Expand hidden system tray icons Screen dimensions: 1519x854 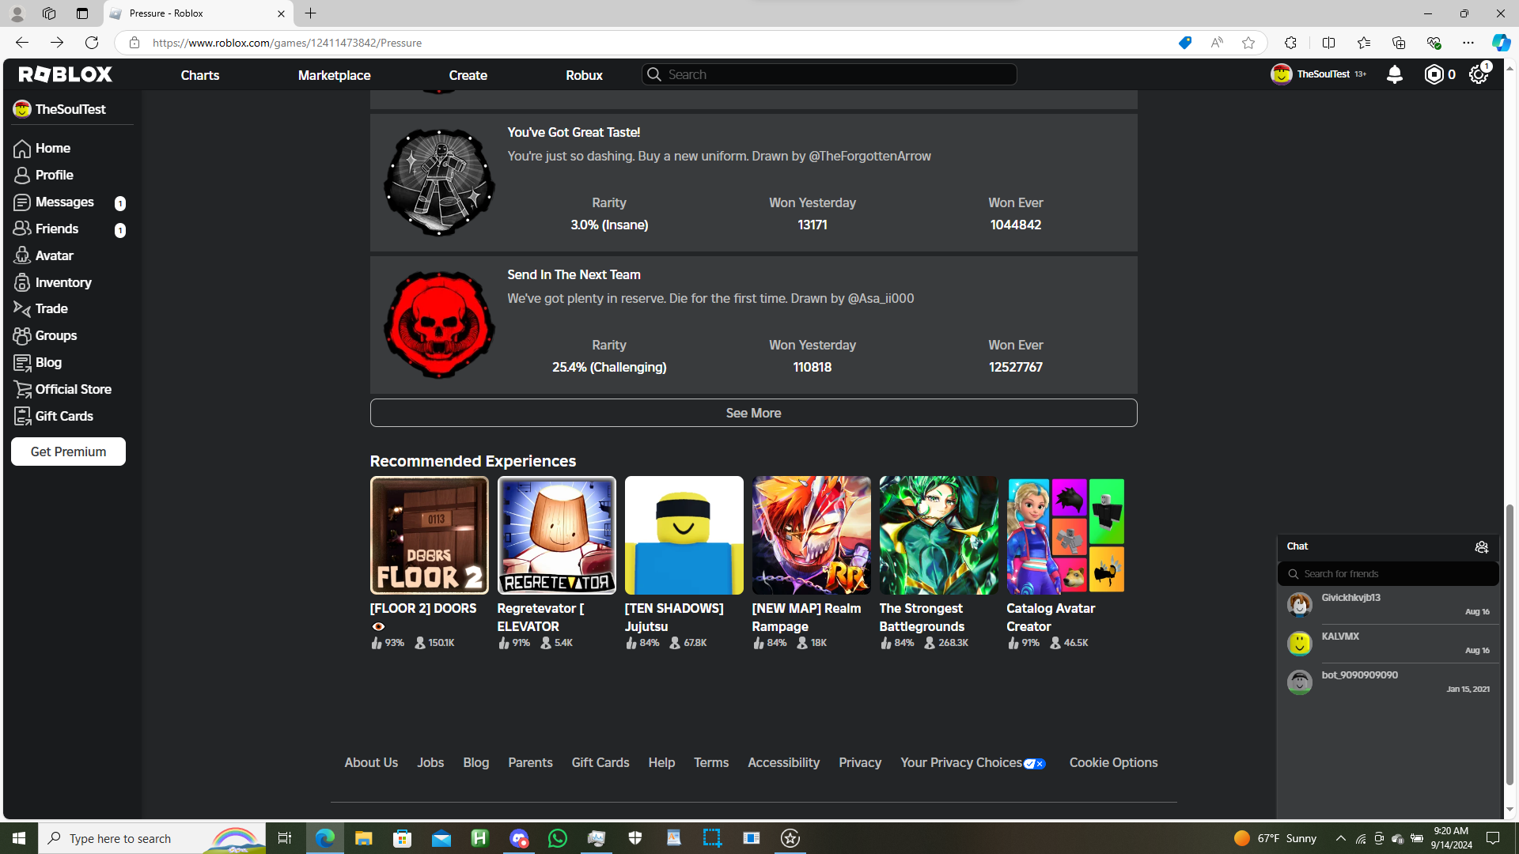[1340, 838]
